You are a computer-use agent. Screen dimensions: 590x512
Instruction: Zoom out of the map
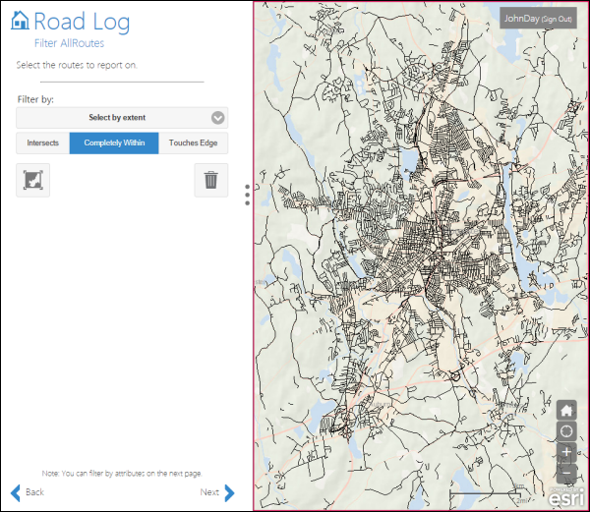(565, 472)
